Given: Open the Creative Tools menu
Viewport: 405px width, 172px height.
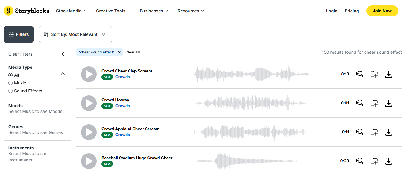Looking at the screenshot, I should (113, 11).
